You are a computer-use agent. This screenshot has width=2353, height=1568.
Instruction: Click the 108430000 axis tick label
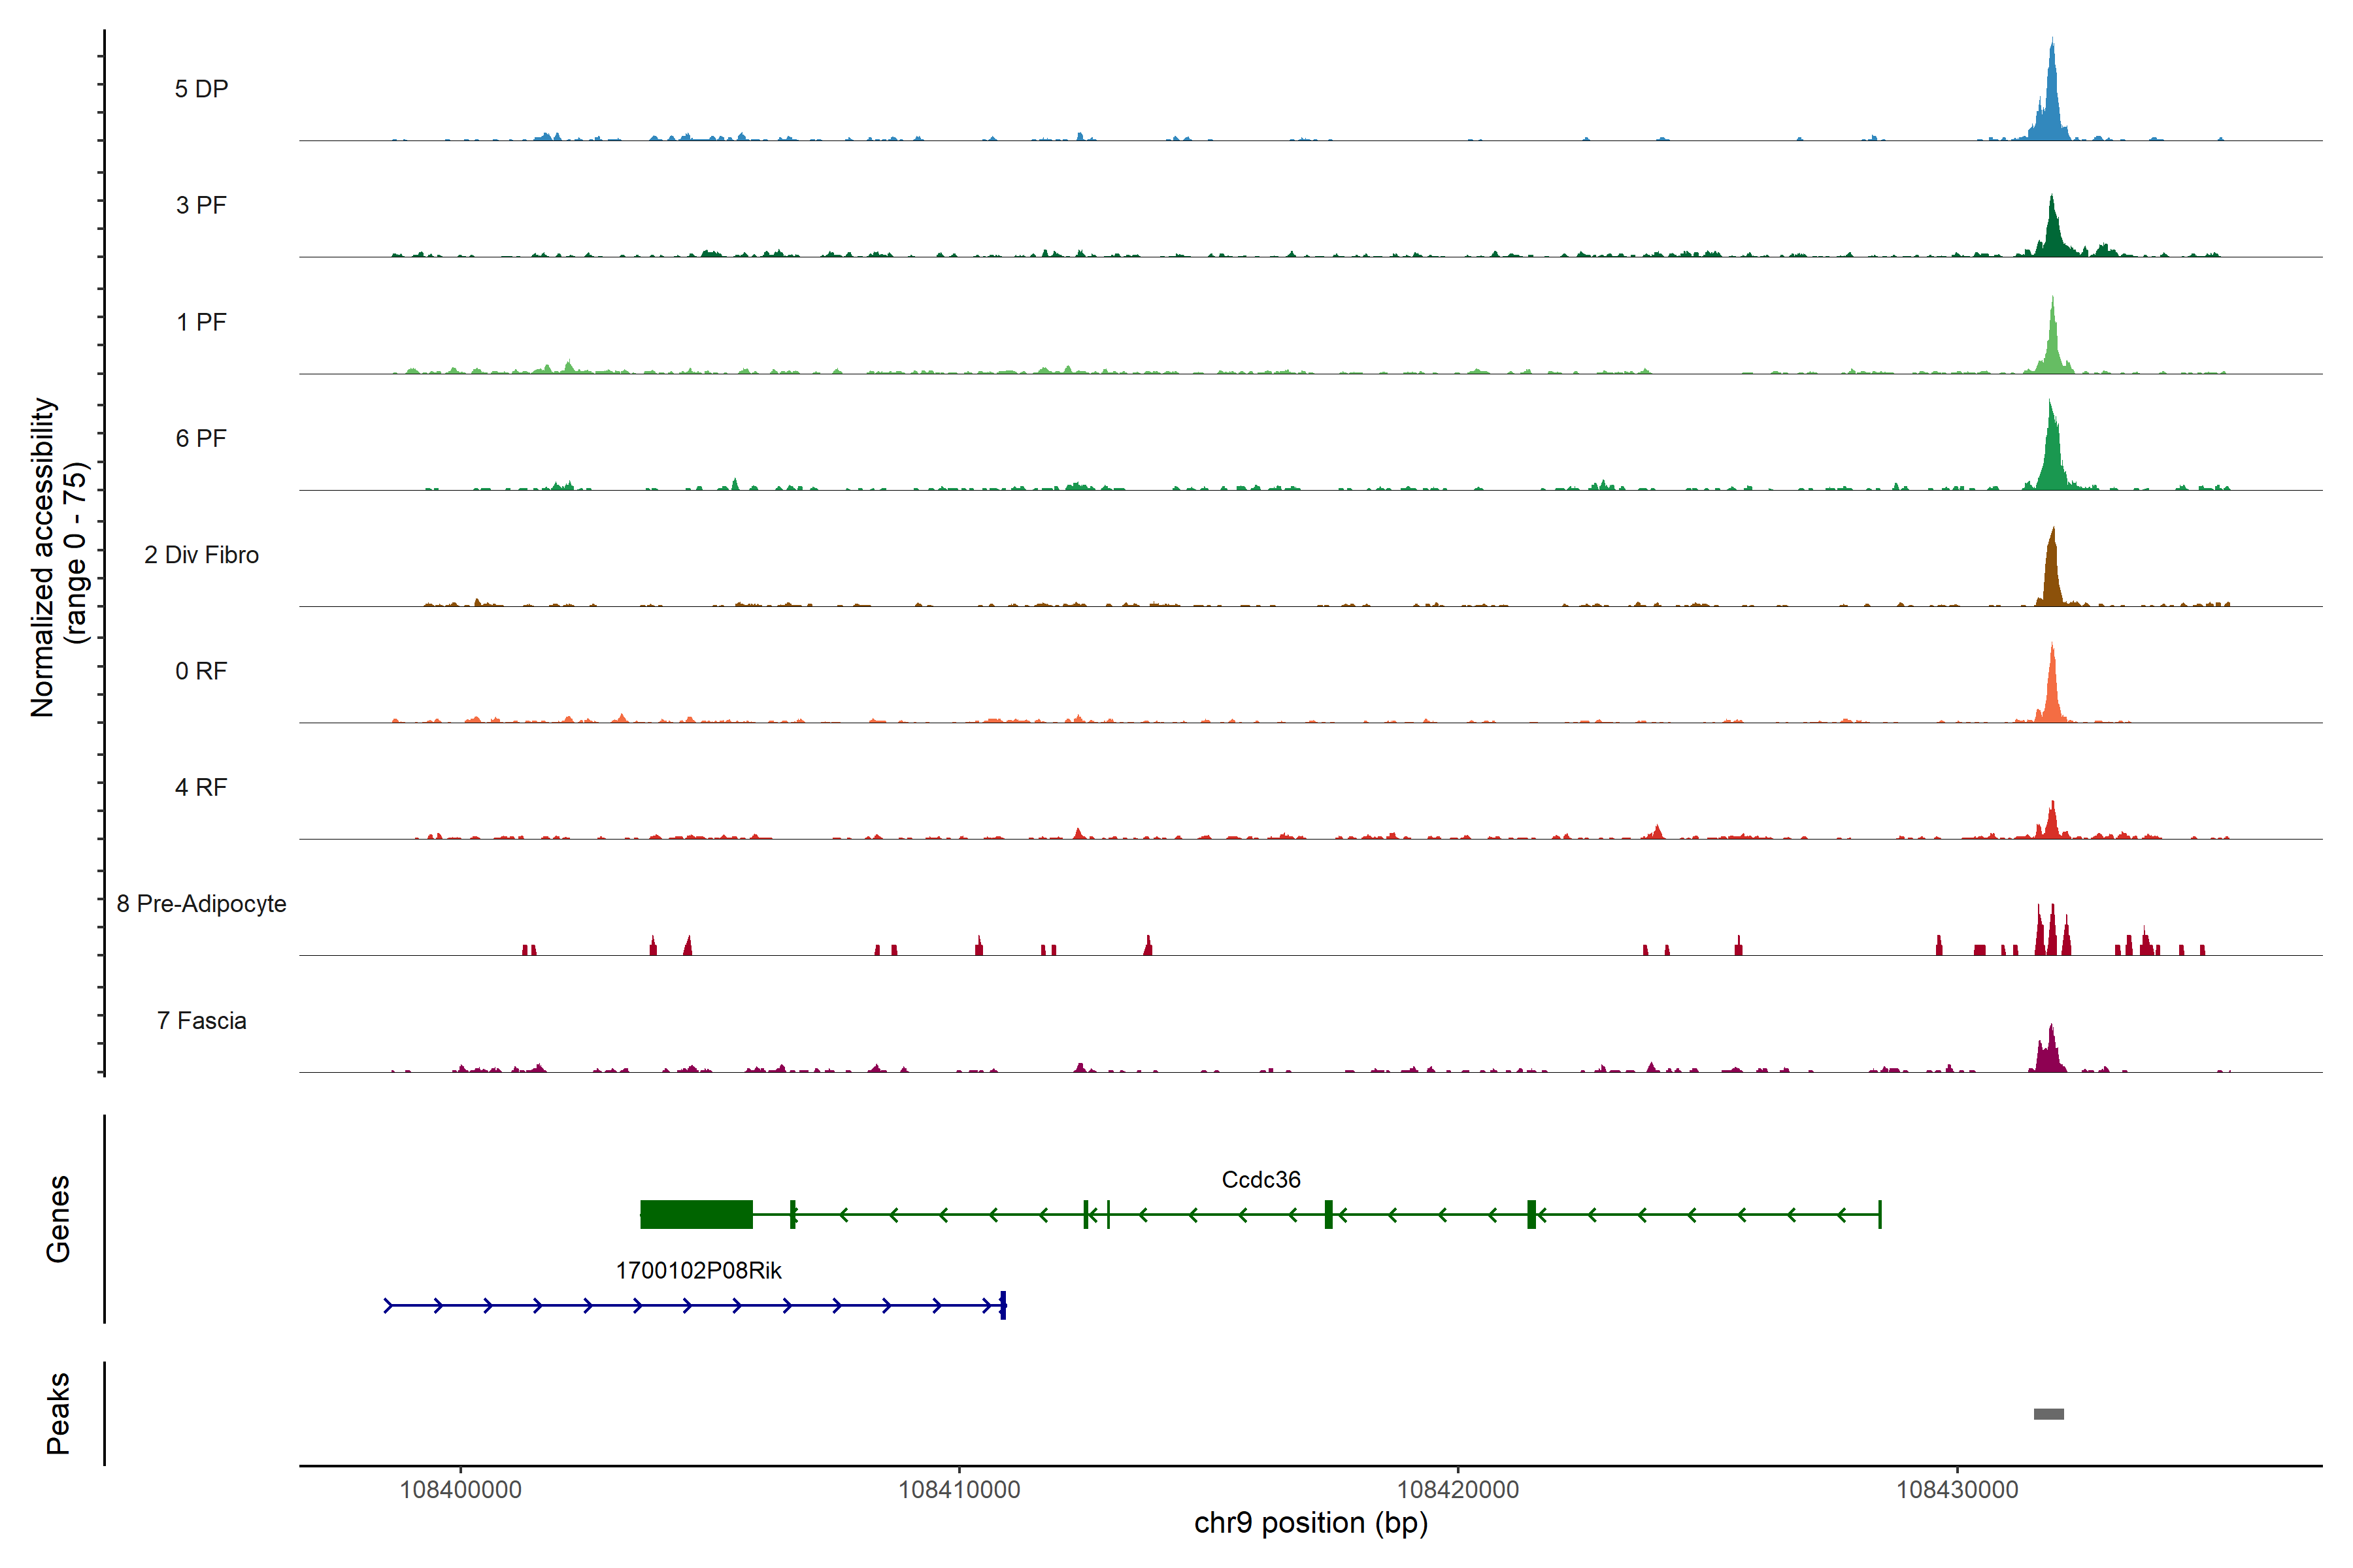[x=1957, y=1490]
